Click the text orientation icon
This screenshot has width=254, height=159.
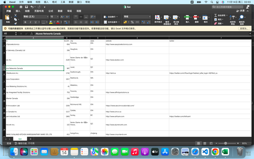(x=92, y=17)
